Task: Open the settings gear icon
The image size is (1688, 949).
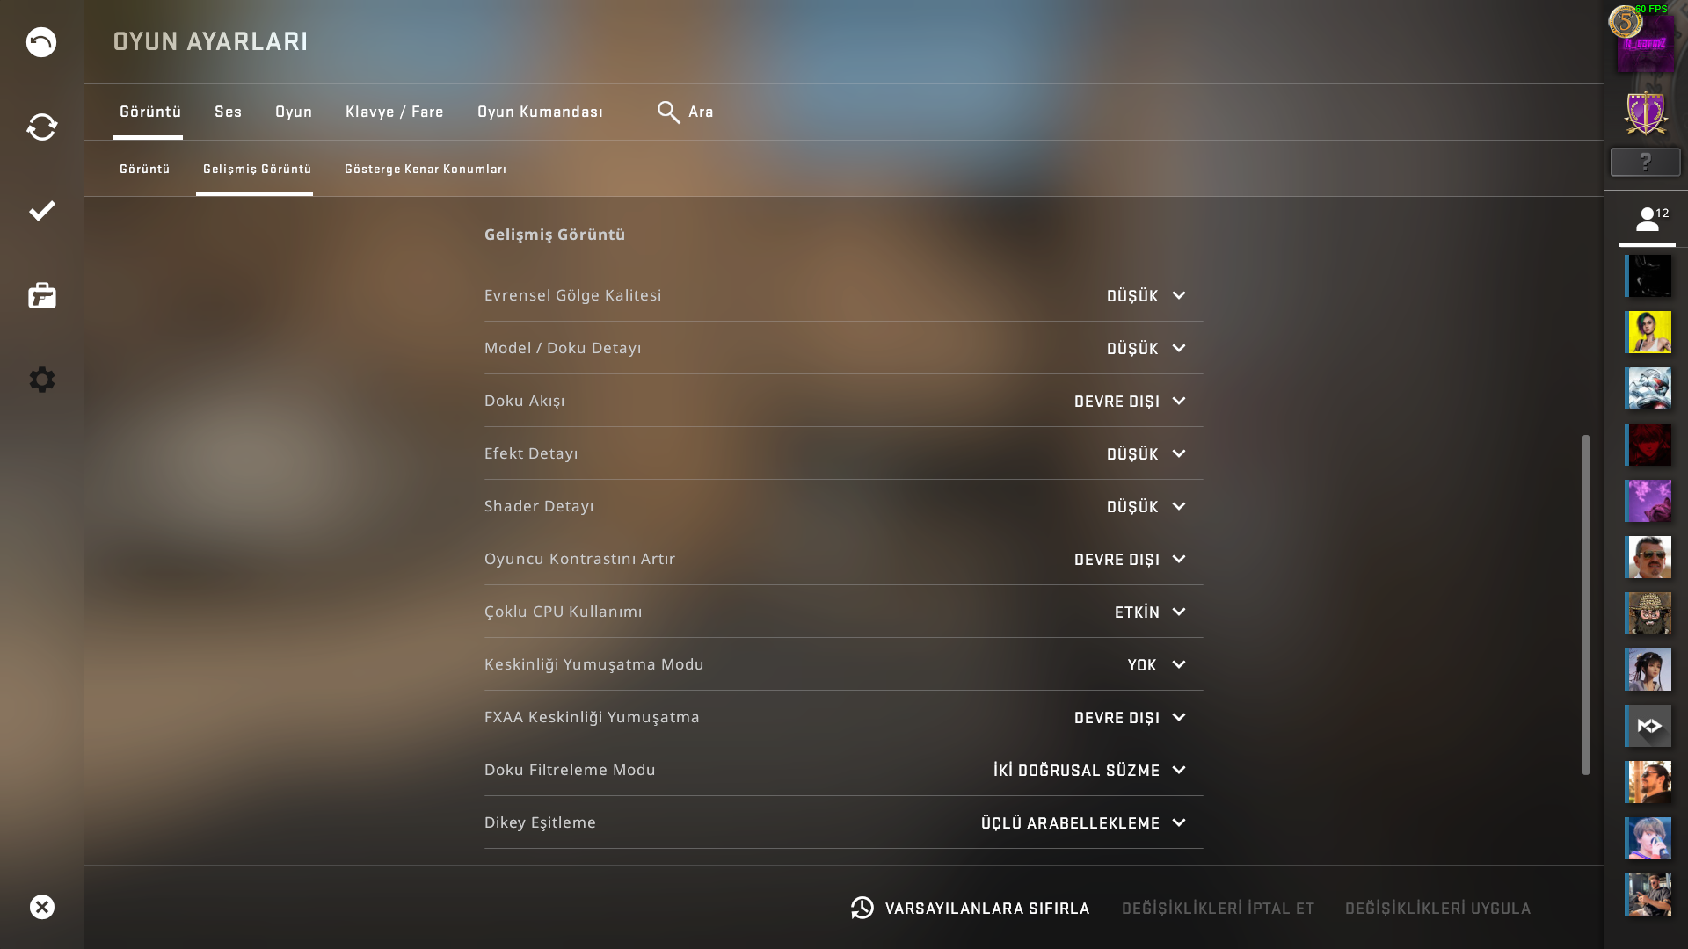Action: (41, 380)
